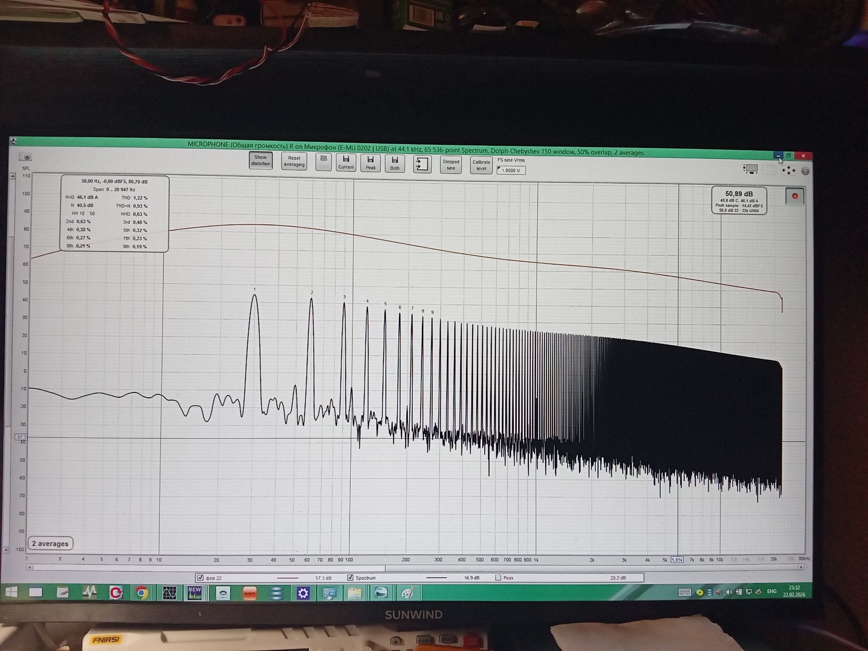Open the RTA settings gear
Image resolution: width=868 pixels, height=651 pixels.
[805, 171]
